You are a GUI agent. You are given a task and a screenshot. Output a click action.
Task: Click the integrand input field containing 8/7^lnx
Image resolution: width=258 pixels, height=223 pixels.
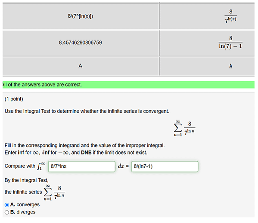(81, 166)
